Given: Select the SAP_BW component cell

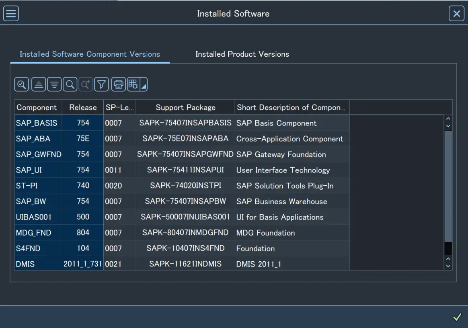Looking at the screenshot, I should click(x=38, y=201).
